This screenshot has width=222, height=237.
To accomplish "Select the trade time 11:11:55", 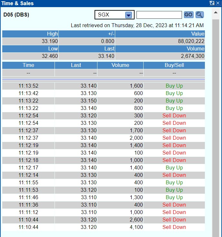I will [28, 182].
